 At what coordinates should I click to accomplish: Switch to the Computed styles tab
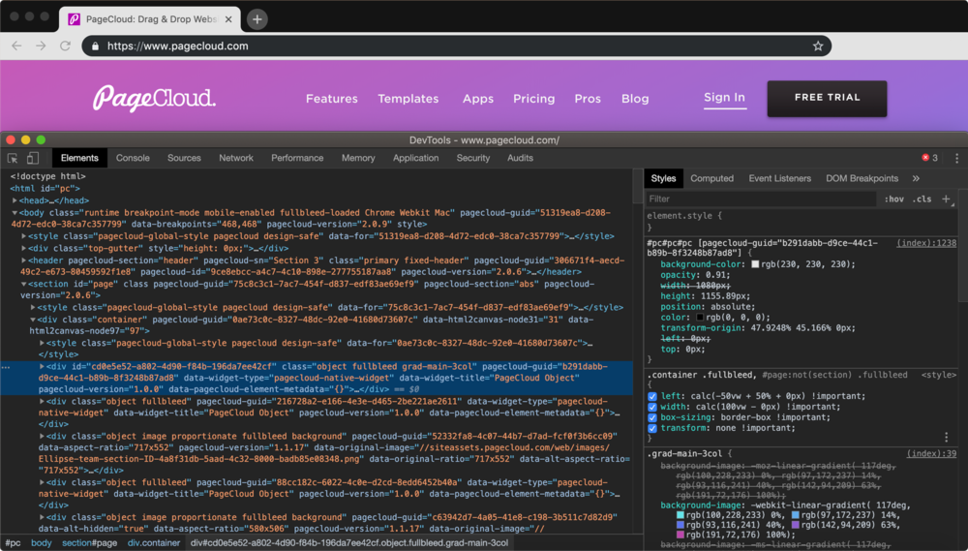point(711,178)
